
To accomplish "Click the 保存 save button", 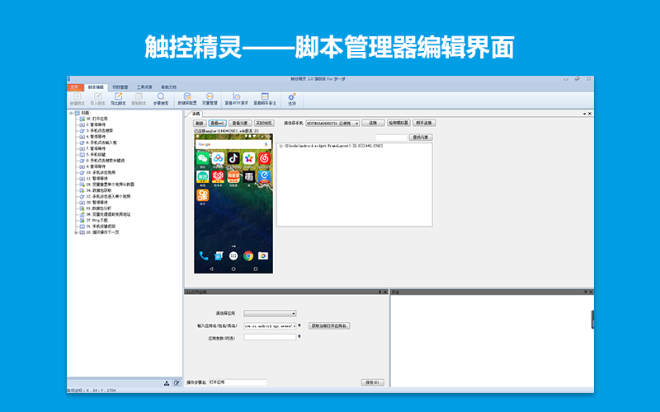I will tap(373, 382).
